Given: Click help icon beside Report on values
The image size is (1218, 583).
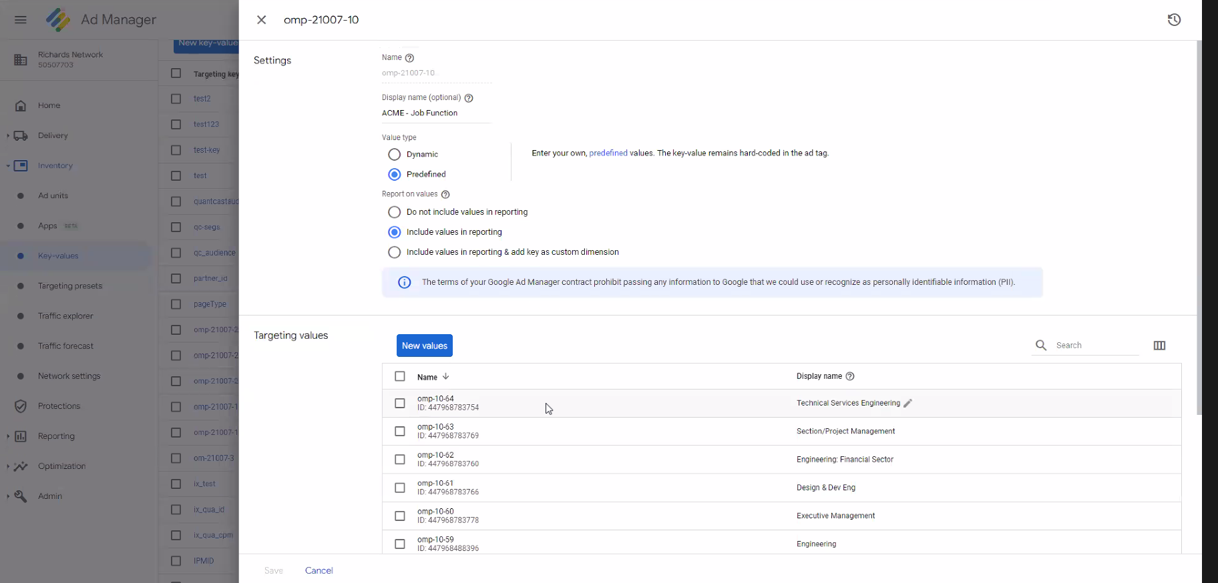Looking at the screenshot, I should [x=445, y=195].
